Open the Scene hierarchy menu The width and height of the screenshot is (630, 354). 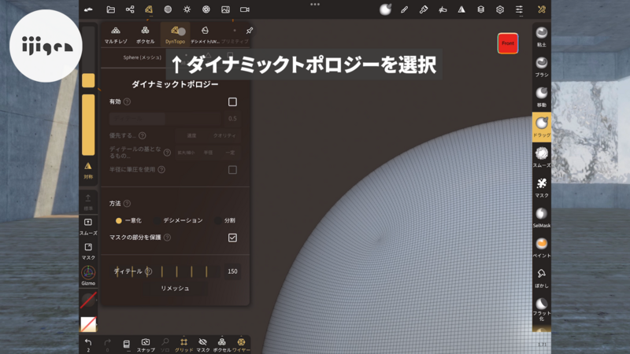pos(130,9)
